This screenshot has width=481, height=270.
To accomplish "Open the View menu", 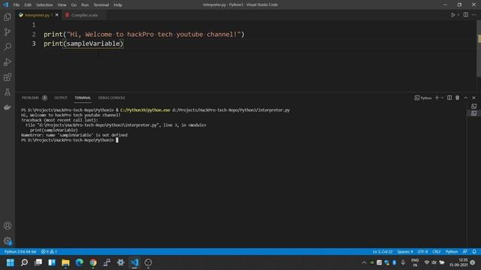I will pyautogui.click(x=62, y=4).
